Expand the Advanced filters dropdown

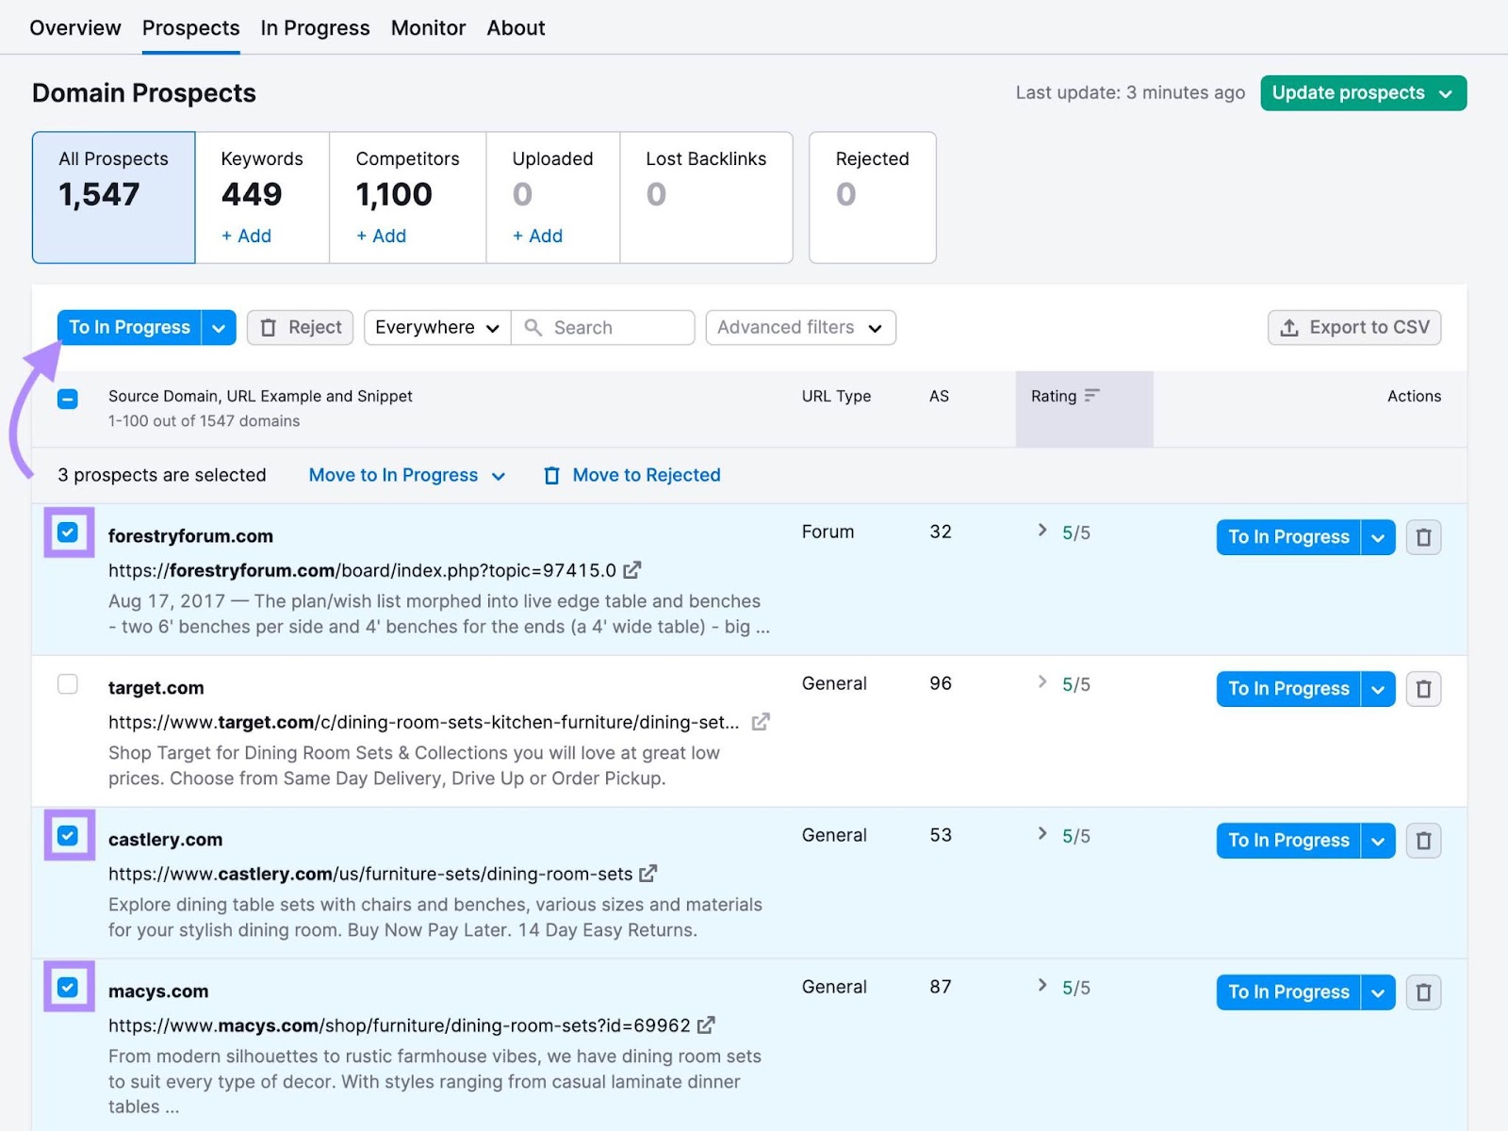[x=799, y=327]
